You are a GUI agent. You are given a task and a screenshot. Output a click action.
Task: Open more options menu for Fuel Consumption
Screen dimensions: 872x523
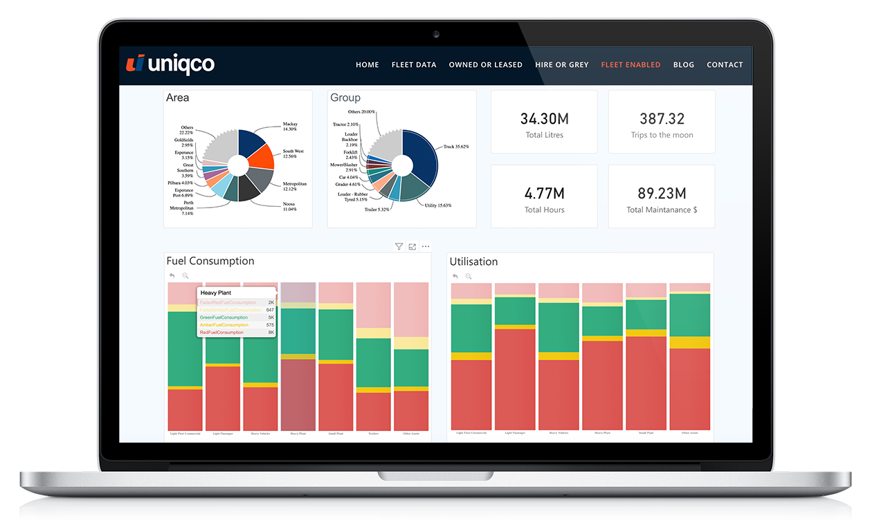coord(425,246)
